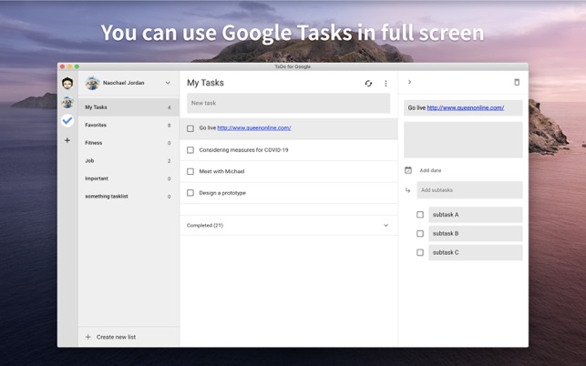This screenshot has height=366, width=586.
Task: Click the New task input field
Action: tap(288, 103)
